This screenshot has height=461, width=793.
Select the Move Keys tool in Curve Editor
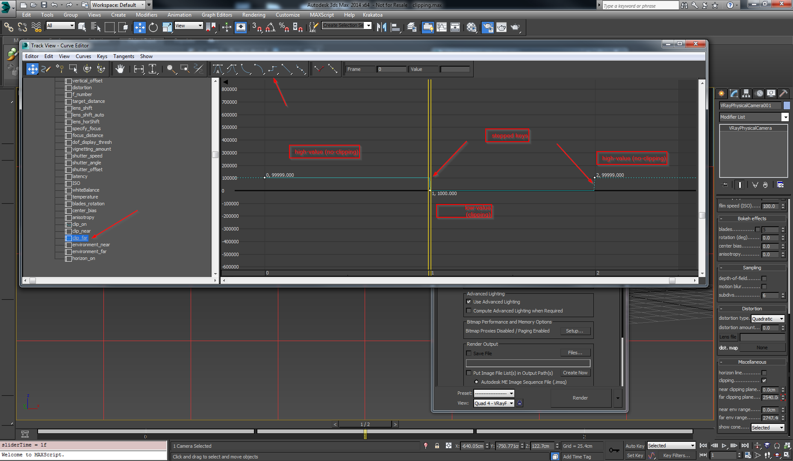pyautogui.click(x=32, y=69)
